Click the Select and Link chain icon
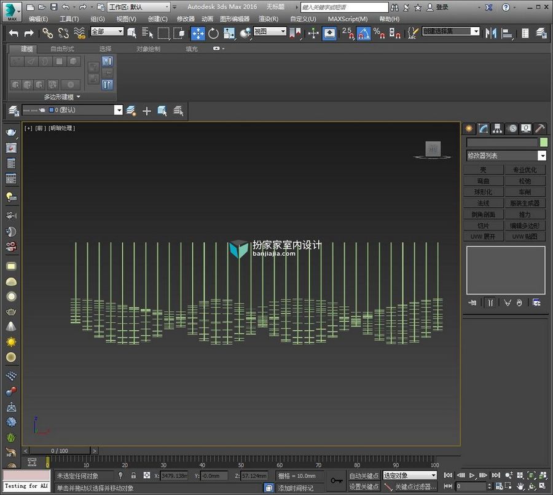The height and width of the screenshot is (495, 553). tap(47, 34)
